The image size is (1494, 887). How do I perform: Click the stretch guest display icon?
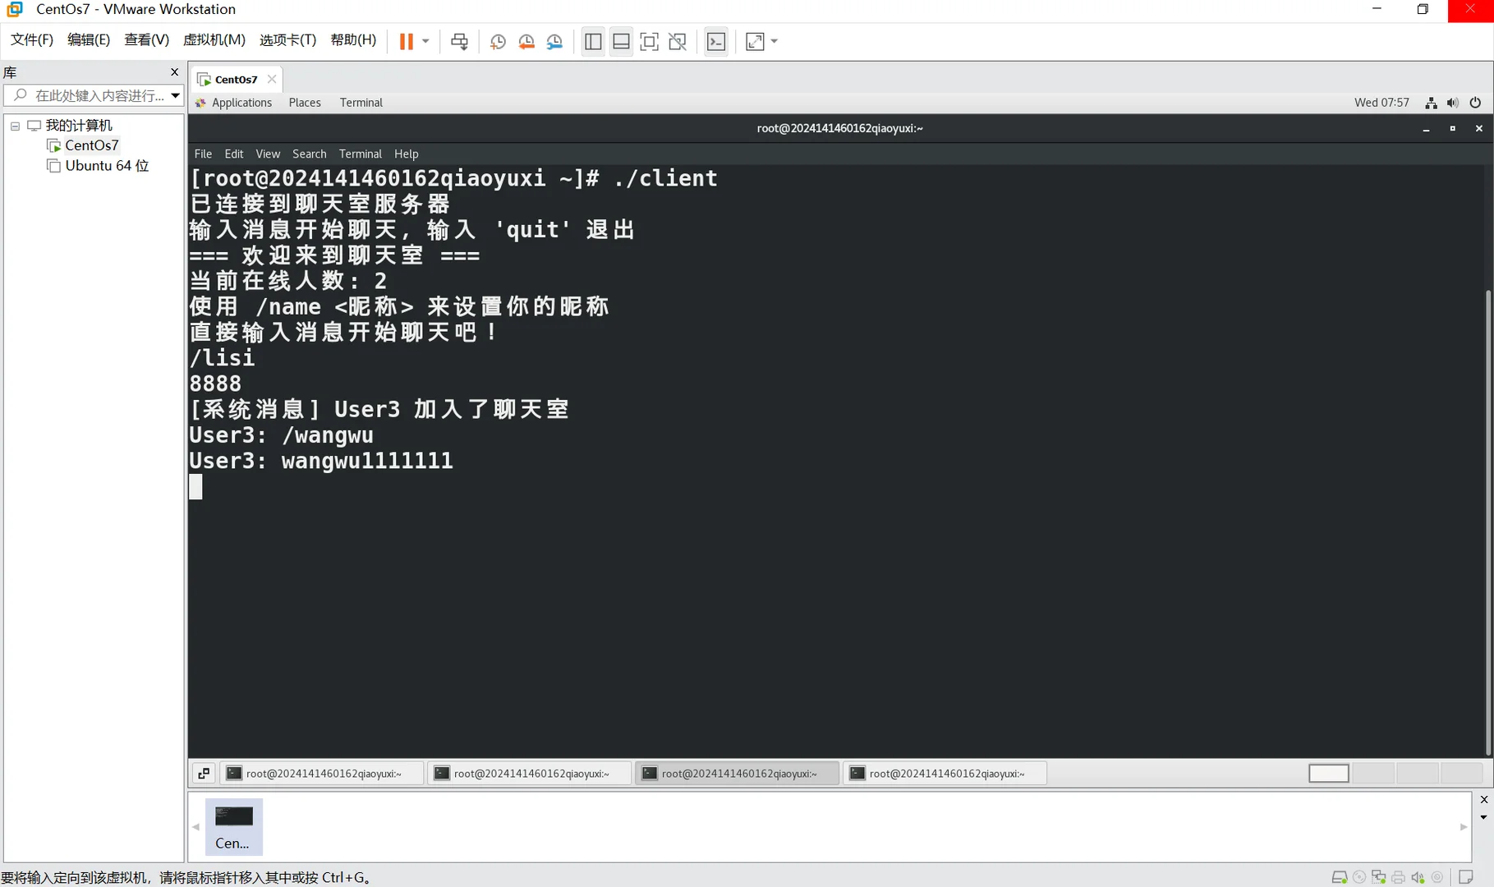[x=755, y=41]
